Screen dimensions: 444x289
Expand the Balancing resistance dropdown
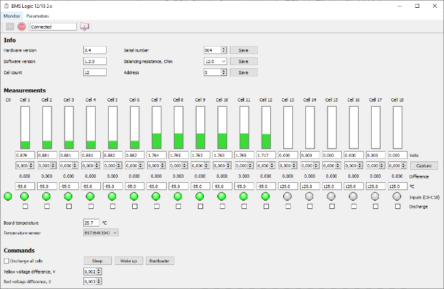tap(215, 61)
